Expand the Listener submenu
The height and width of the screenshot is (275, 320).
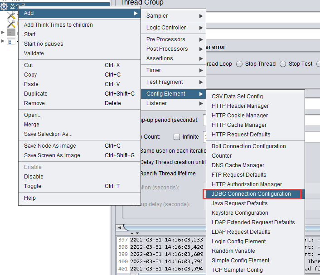tap(173, 103)
